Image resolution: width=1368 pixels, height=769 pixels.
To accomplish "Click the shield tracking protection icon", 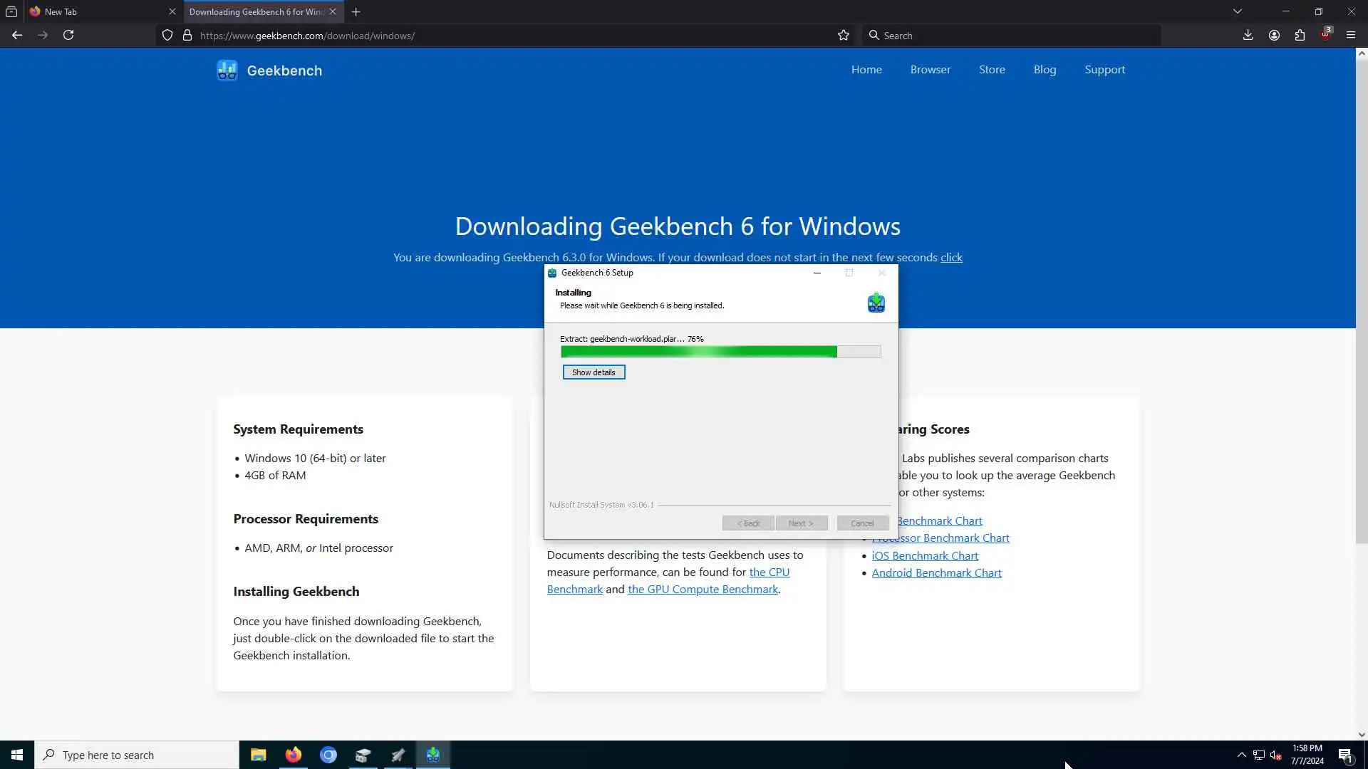I will tap(167, 36).
